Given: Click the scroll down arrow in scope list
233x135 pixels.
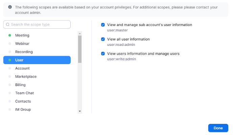Looking at the screenshot, I should click(x=80, y=111).
